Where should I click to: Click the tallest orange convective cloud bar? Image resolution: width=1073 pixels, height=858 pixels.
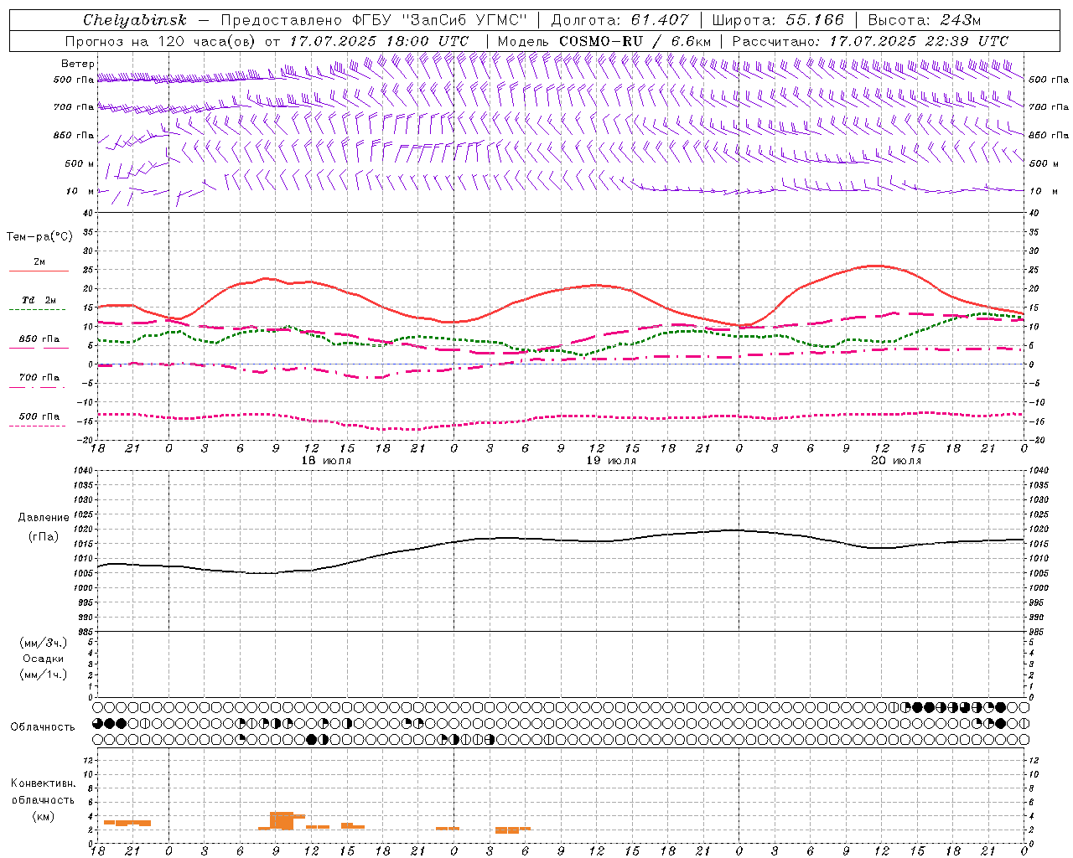tap(282, 820)
